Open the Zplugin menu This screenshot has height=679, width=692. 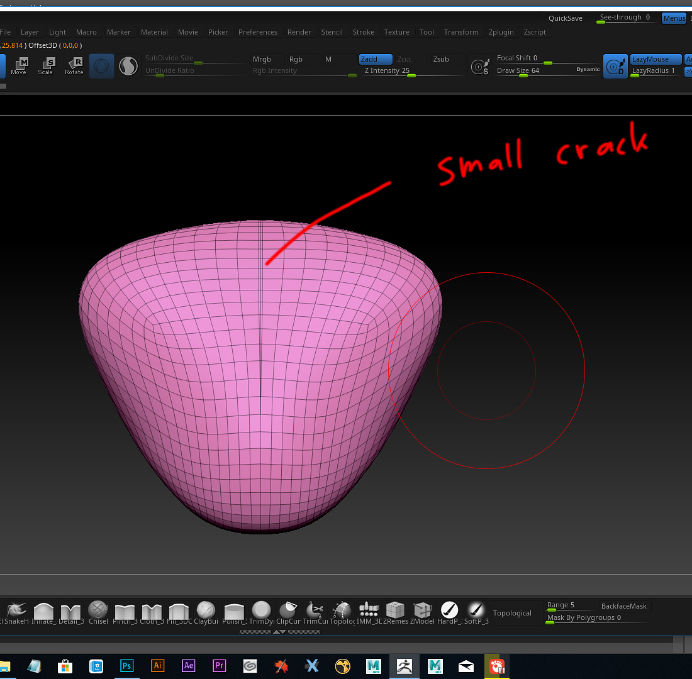(501, 32)
